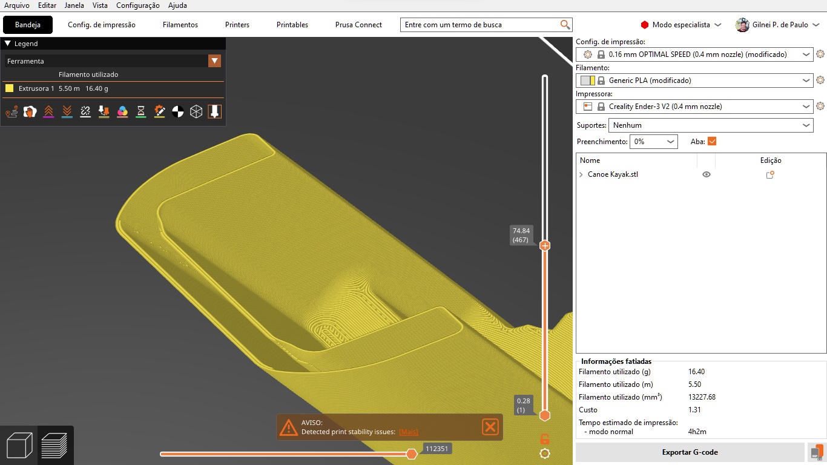The width and height of the screenshot is (827, 465).
Task: Toggle shells wireframe cube icon
Action: tap(196, 111)
